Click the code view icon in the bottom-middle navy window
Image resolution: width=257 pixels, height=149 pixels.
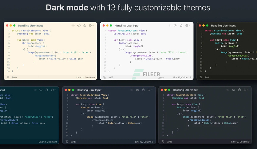point(137,90)
